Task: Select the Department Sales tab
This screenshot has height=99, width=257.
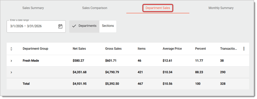Action: pyautogui.click(x=158, y=8)
